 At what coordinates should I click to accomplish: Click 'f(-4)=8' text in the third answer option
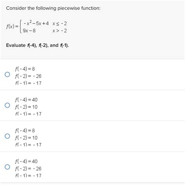click(25, 131)
